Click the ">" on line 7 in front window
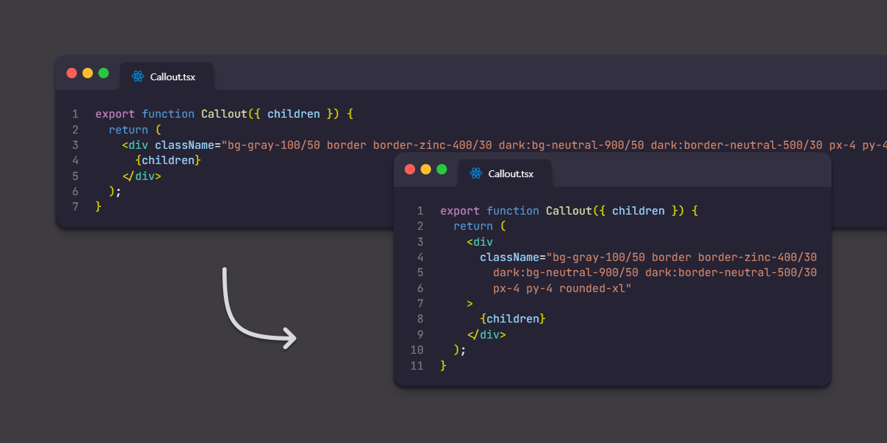This screenshot has width=887, height=443. 470,304
